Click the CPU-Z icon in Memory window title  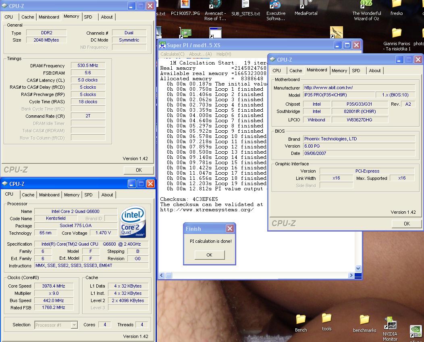pyautogui.click(x=4, y=6)
